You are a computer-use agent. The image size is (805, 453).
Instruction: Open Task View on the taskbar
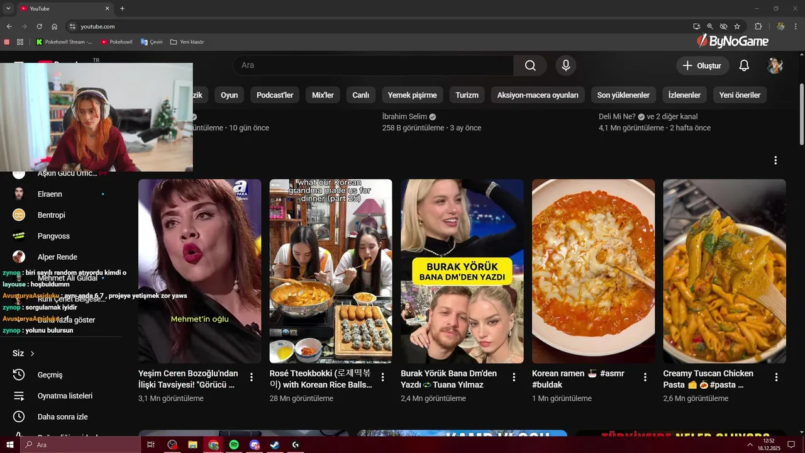(151, 445)
